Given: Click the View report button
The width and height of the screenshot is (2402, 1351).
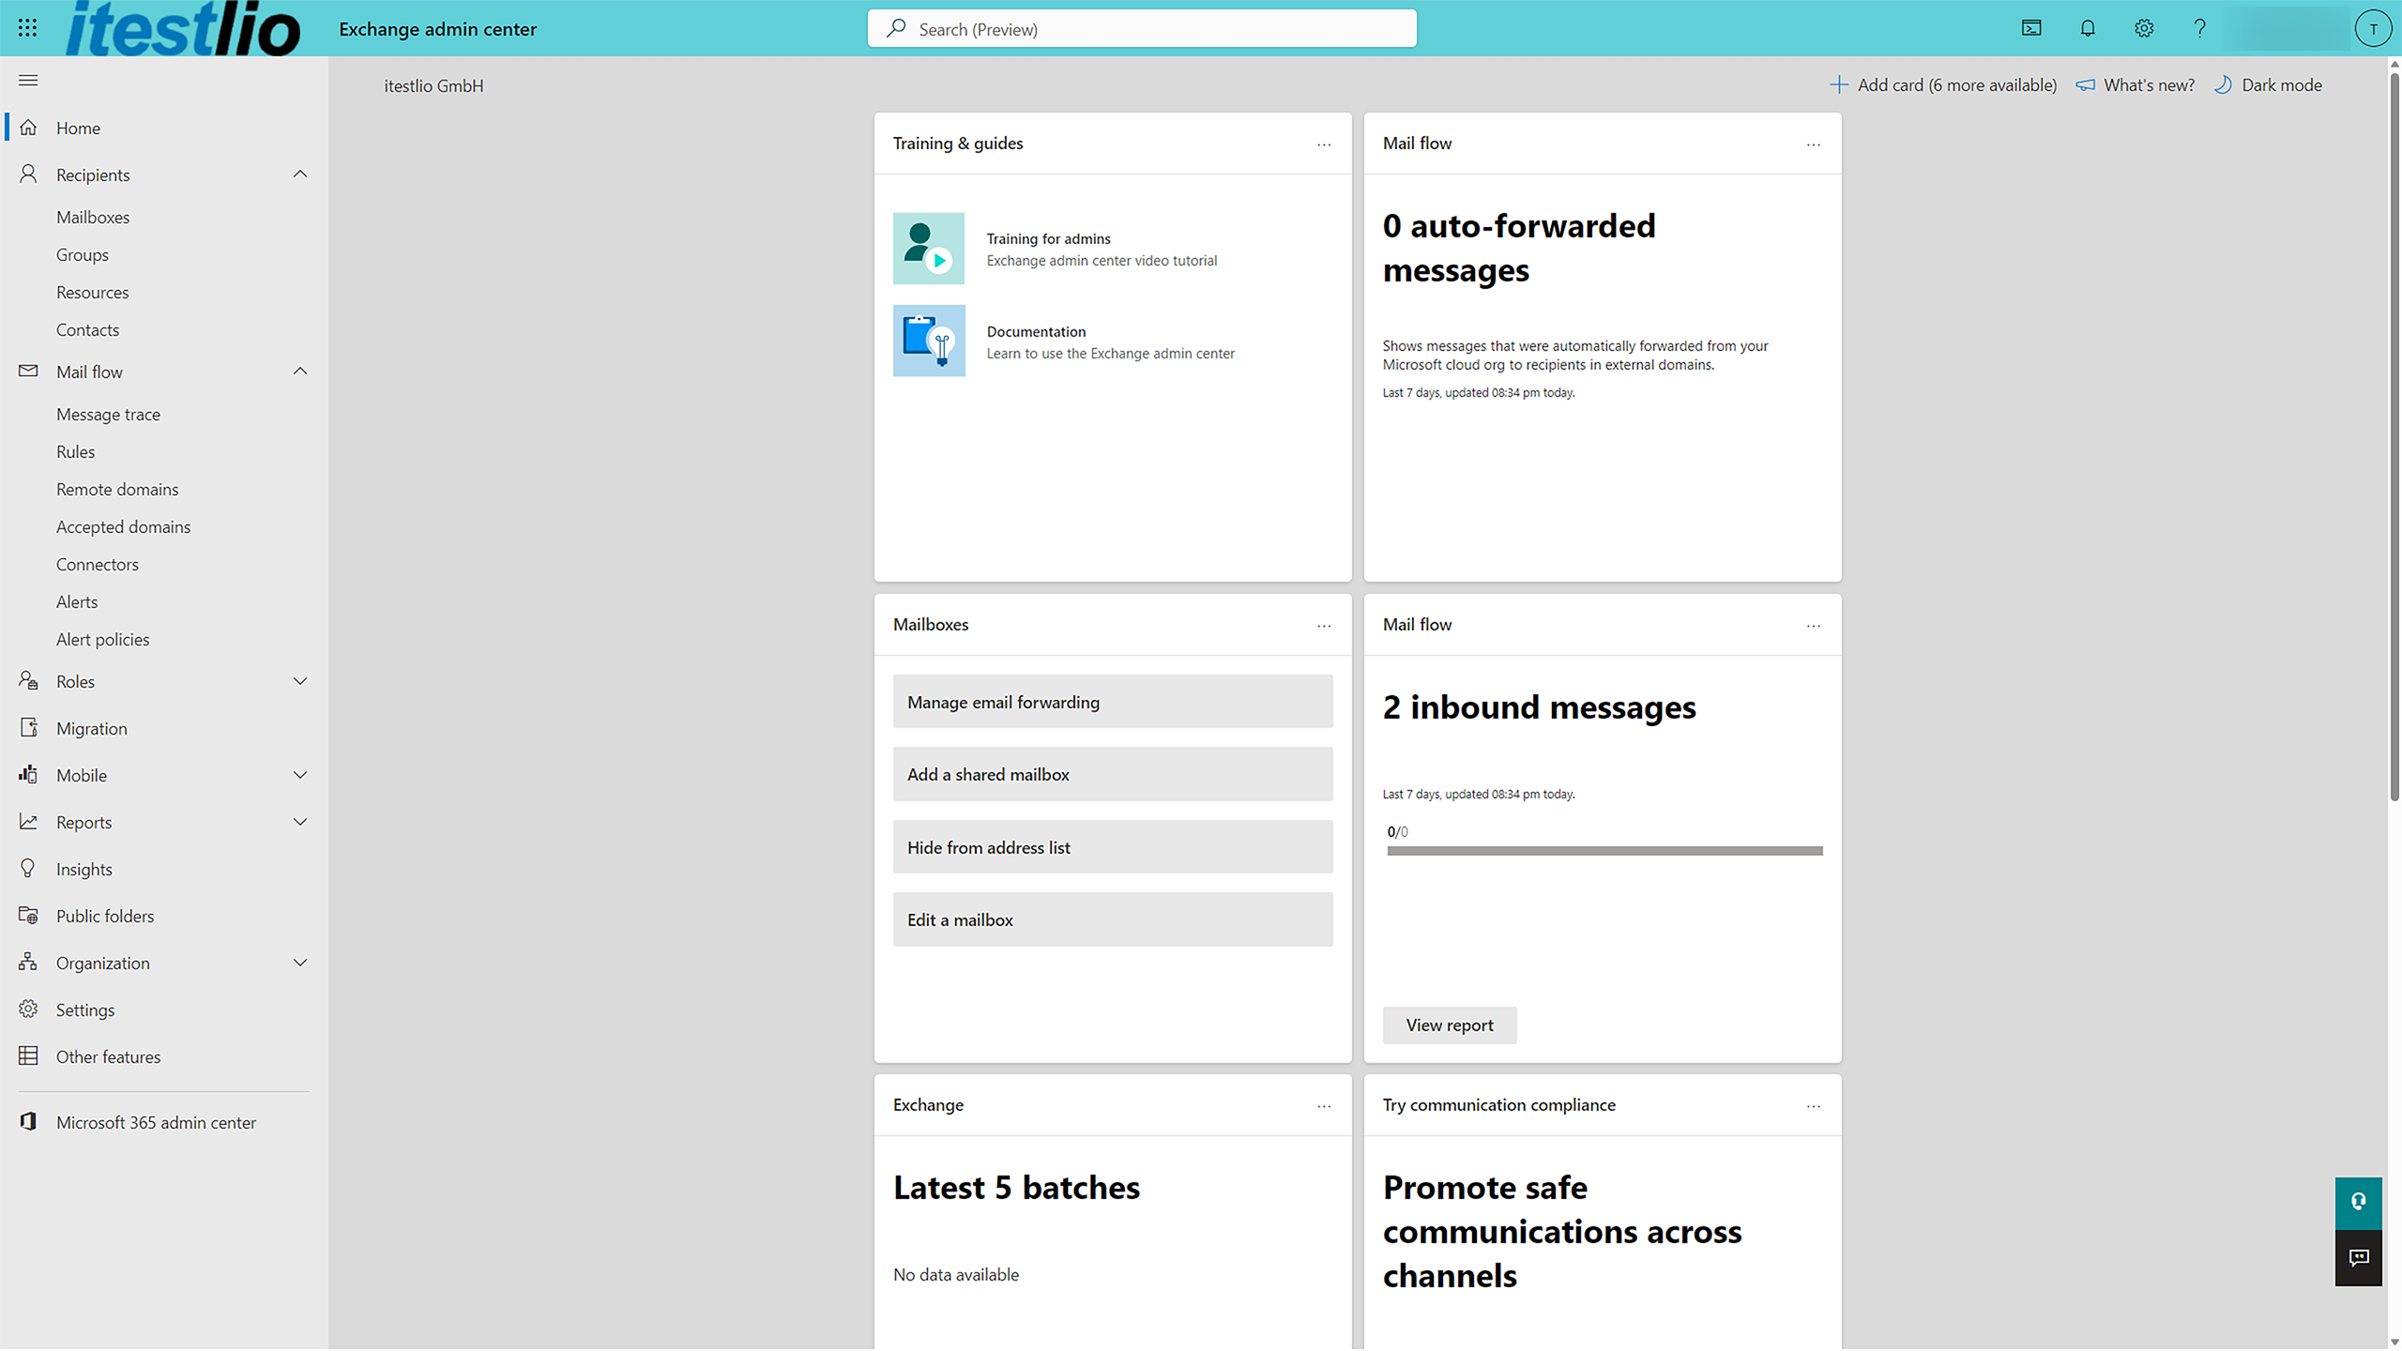Looking at the screenshot, I should pos(1449,1025).
